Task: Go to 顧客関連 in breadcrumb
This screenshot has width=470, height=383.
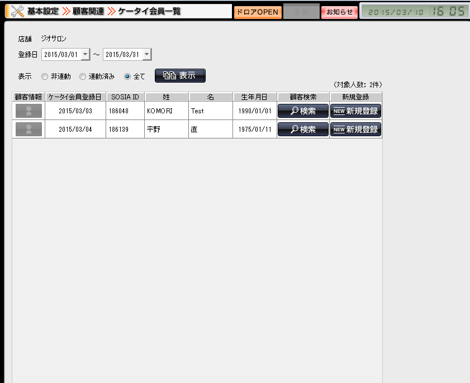Action: pyautogui.click(x=88, y=11)
